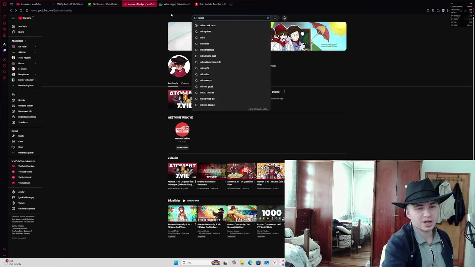
Task: Open Webtoon Türkiye channel avatar
Action: tap(182, 129)
